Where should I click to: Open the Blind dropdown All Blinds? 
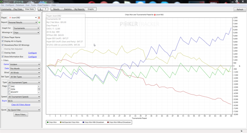tap(25, 73)
